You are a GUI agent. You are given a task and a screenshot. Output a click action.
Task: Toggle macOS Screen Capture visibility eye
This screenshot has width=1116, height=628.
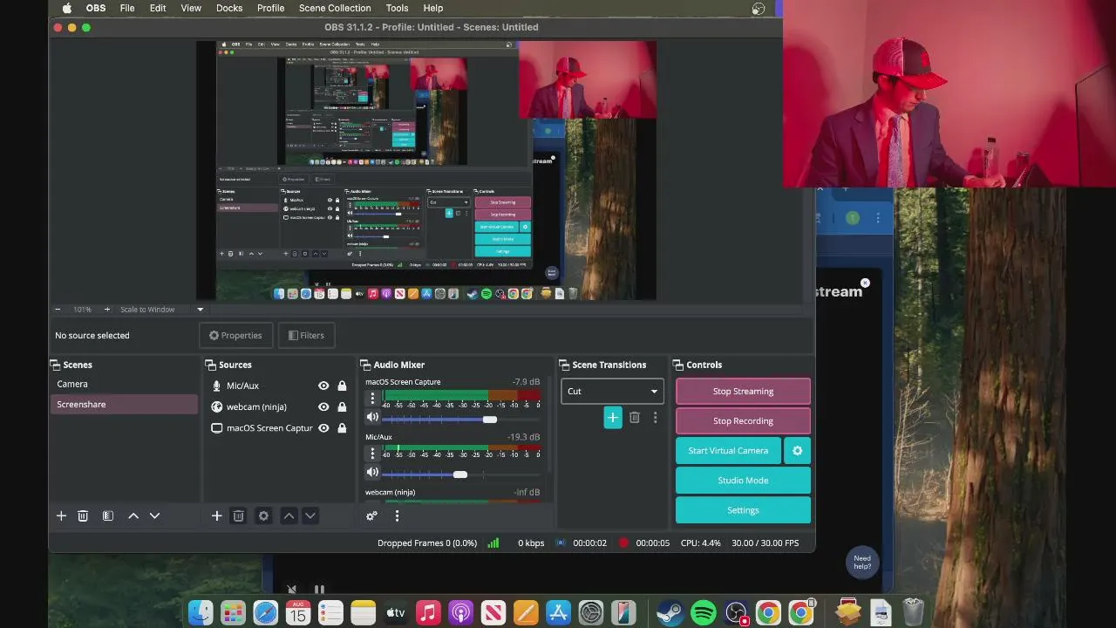coord(323,428)
